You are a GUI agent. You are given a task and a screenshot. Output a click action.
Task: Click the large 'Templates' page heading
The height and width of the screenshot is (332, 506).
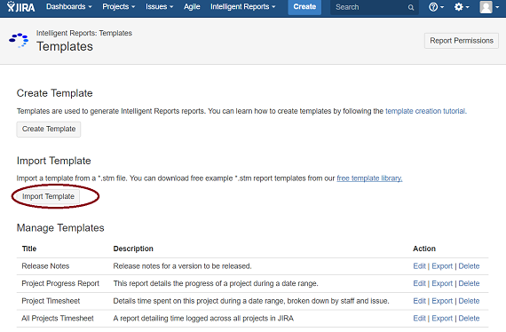(x=65, y=46)
